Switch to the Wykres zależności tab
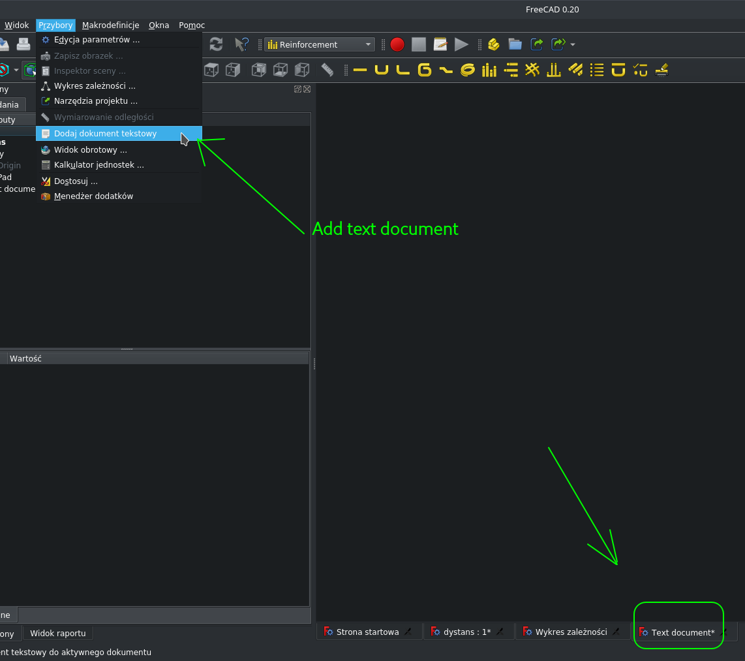Image resolution: width=745 pixels, height=661 pixels. (573, 632)
